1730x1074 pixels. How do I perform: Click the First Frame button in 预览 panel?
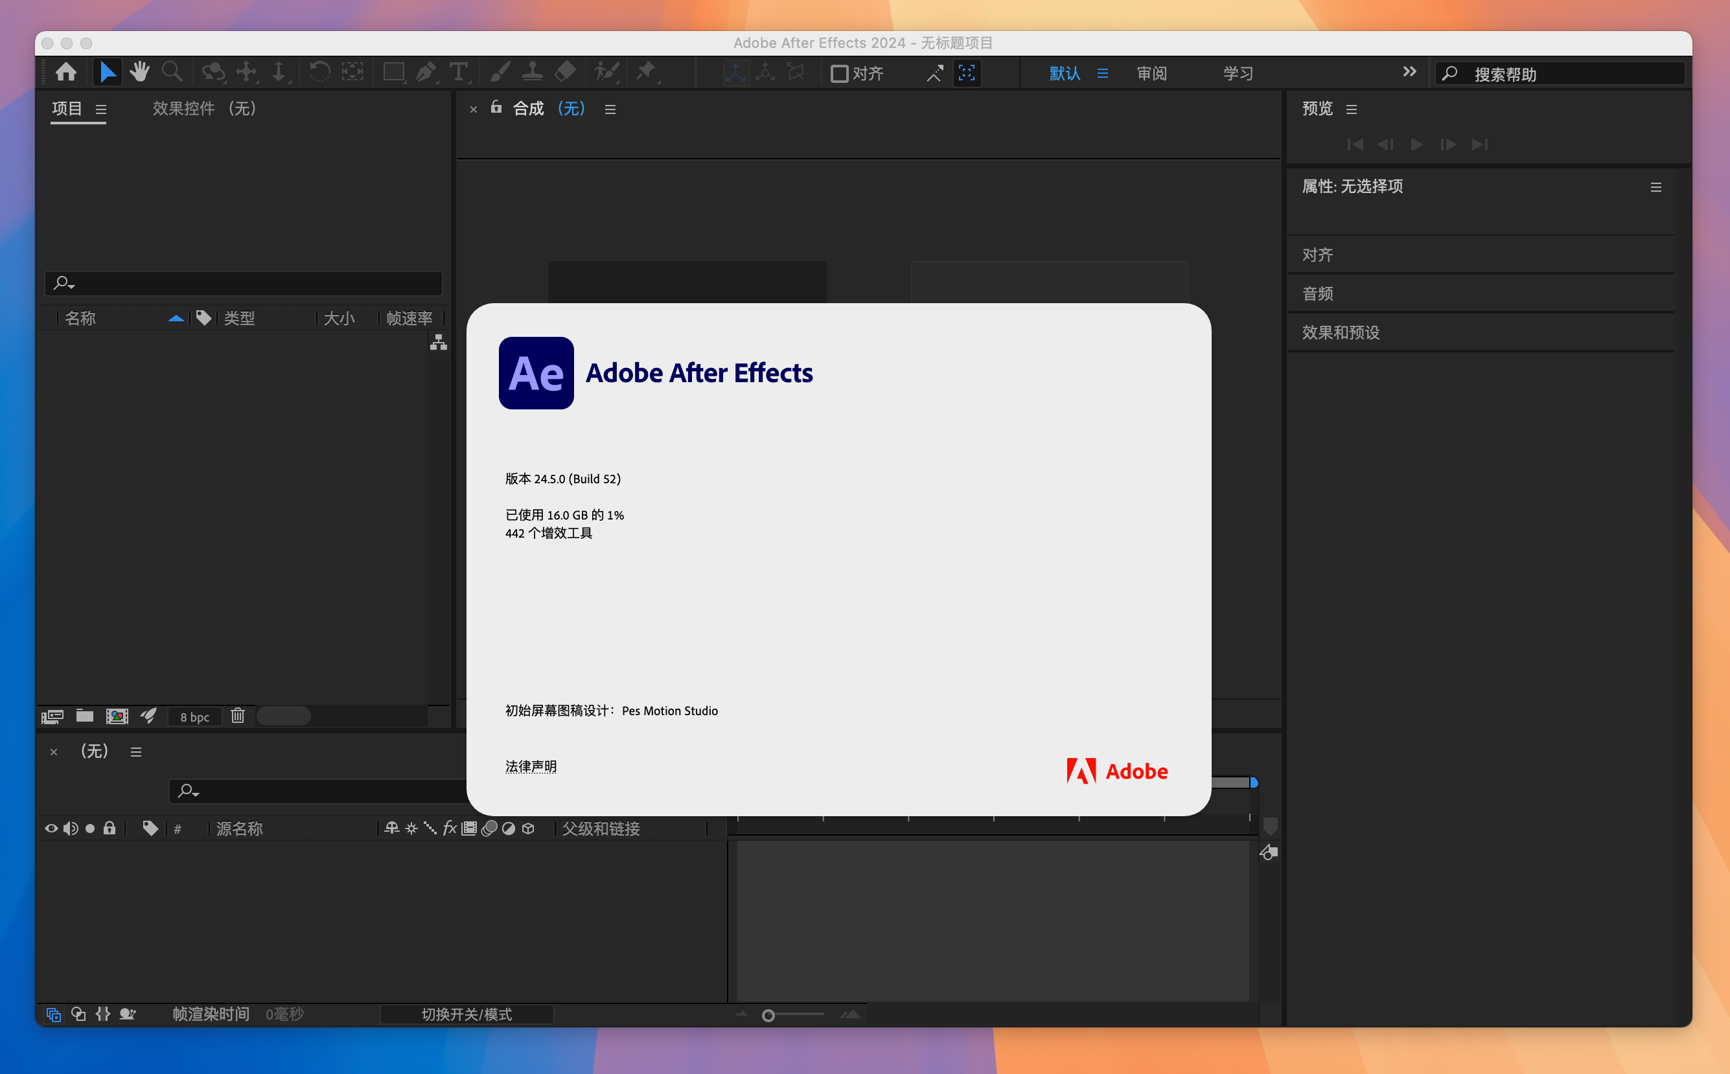point(1355,144)
